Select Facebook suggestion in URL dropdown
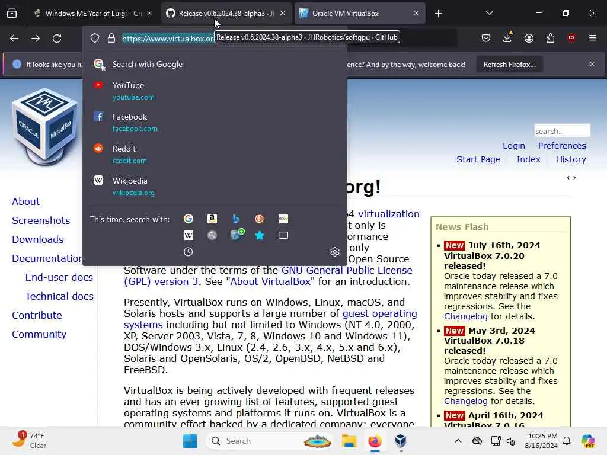607x455 pixels. pyautogui.click(x=215, y=122)
